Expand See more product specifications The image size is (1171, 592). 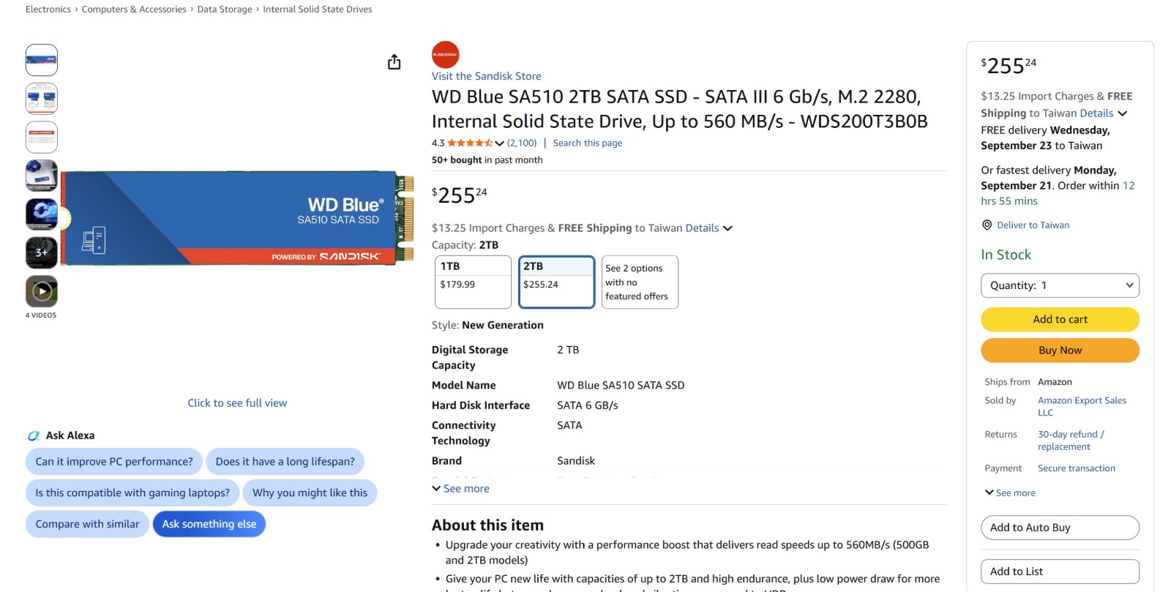click(461, 489)
